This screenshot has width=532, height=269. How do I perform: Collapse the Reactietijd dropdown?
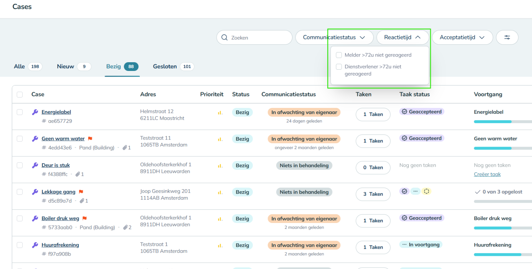point(402,37)
